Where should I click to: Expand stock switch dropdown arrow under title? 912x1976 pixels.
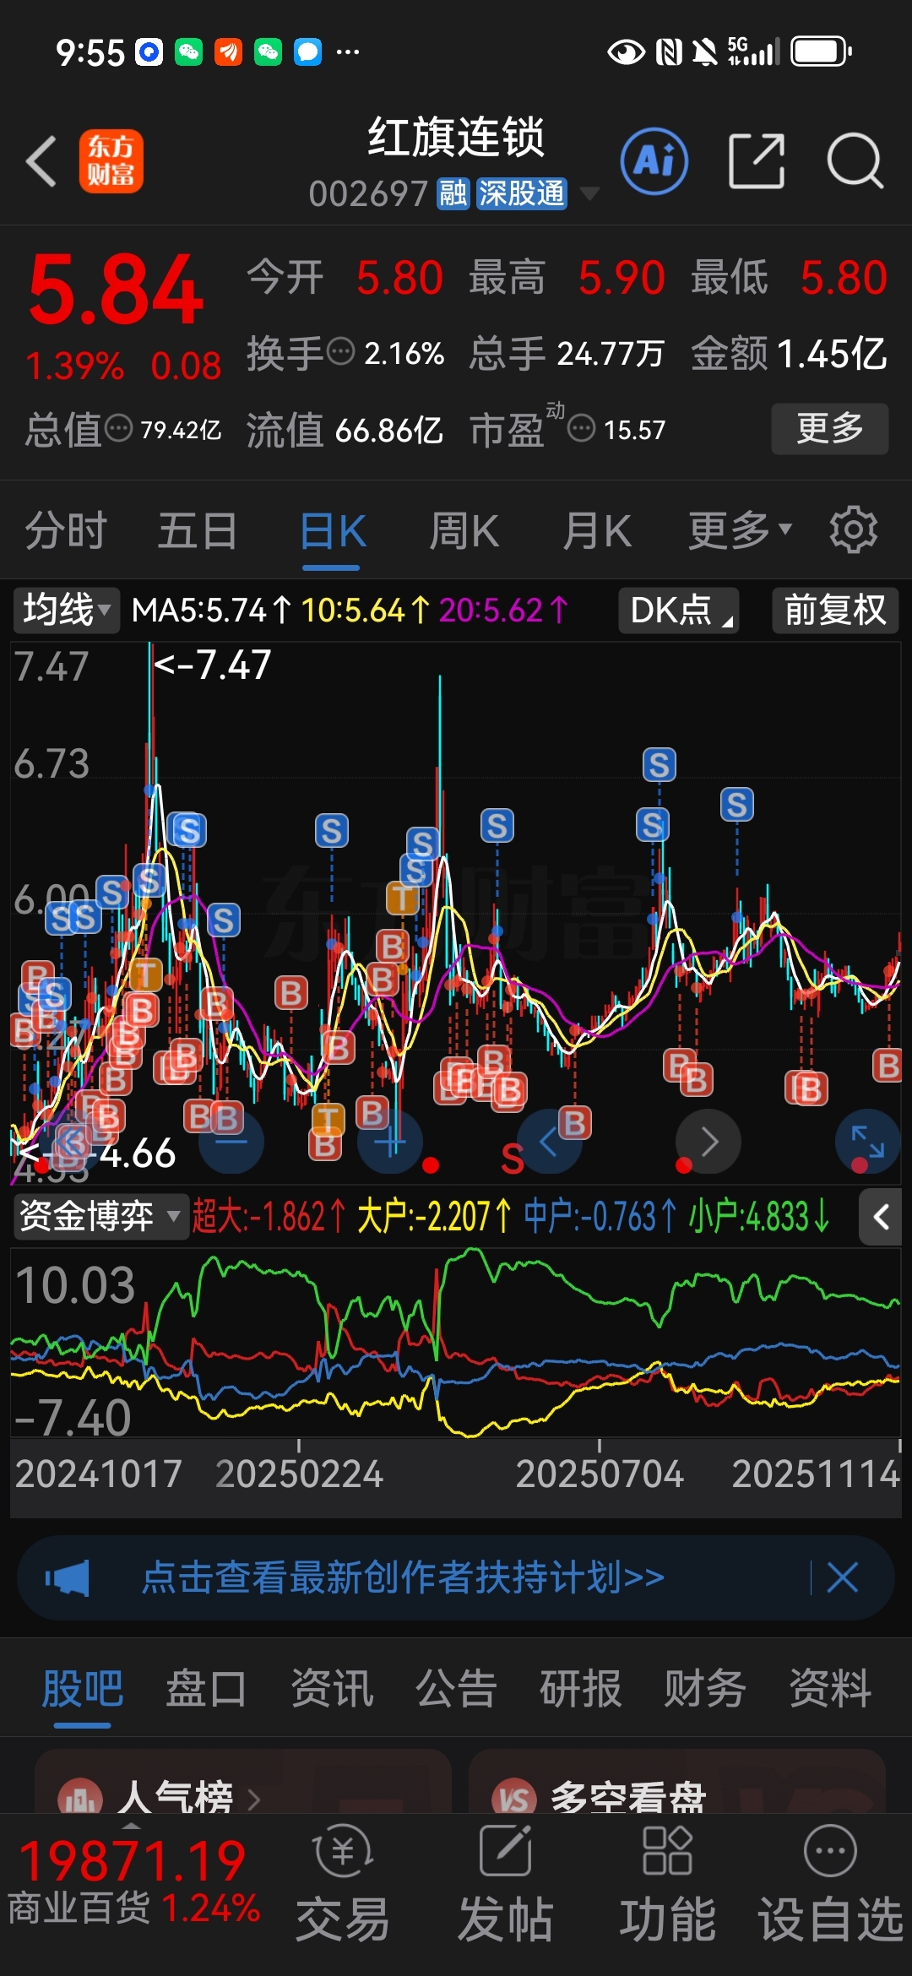[x=589, y=193]
